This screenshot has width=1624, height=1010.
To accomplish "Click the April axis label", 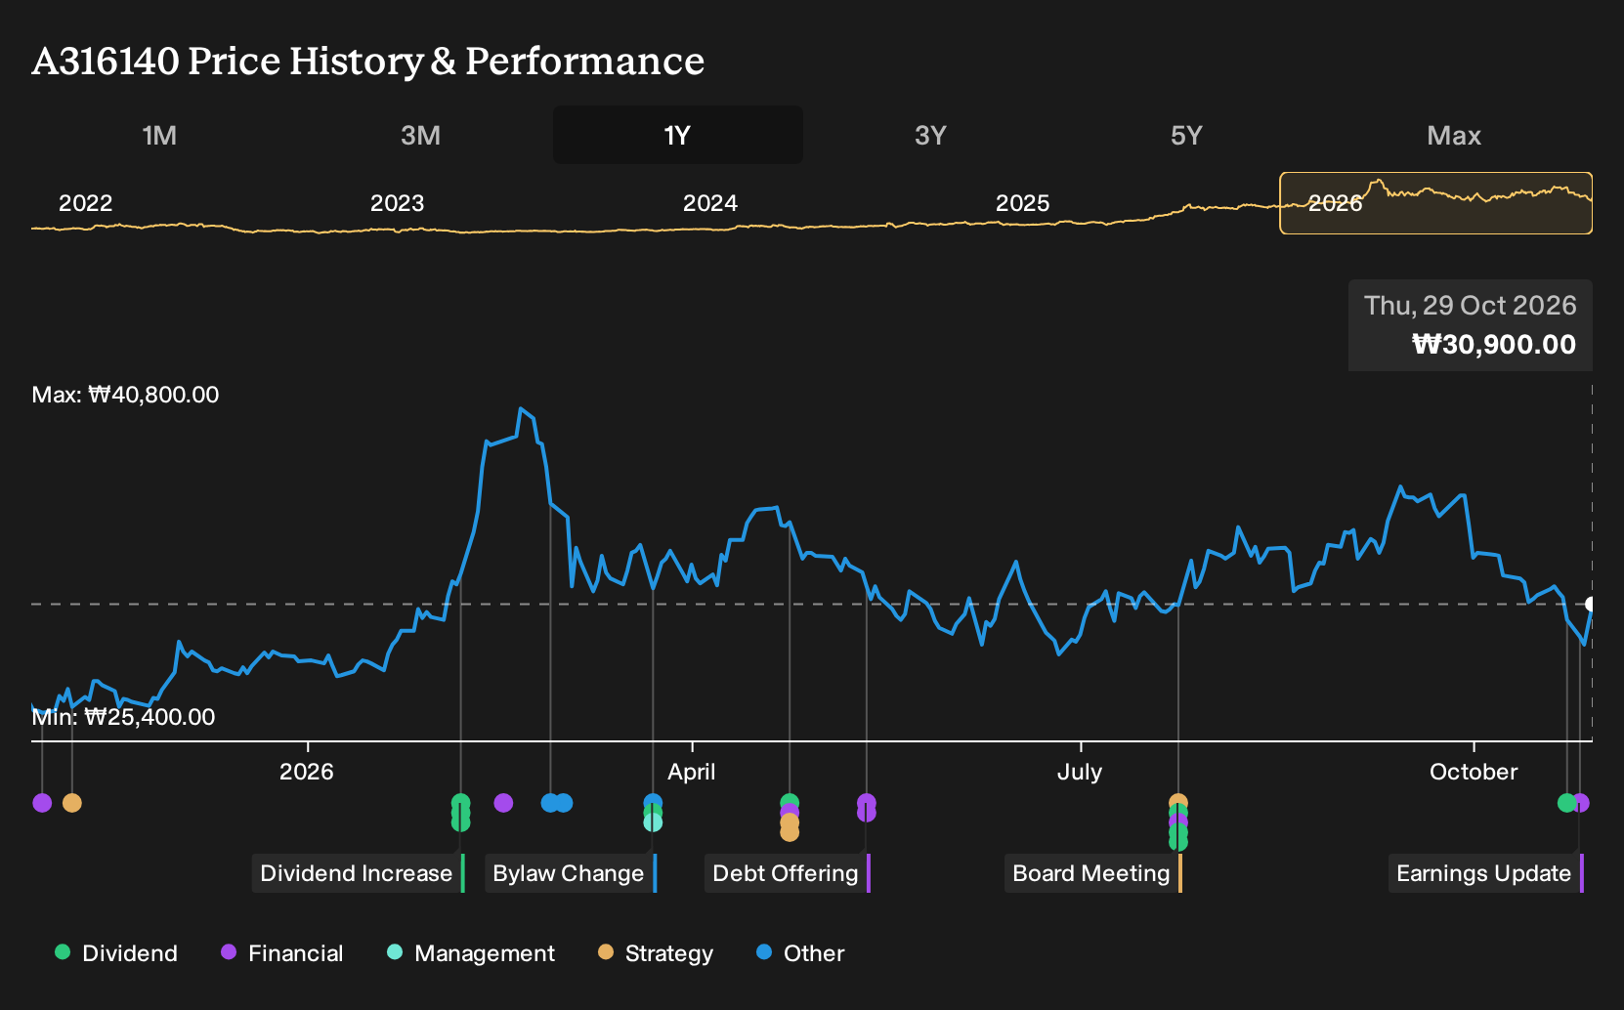I will 692,772.
